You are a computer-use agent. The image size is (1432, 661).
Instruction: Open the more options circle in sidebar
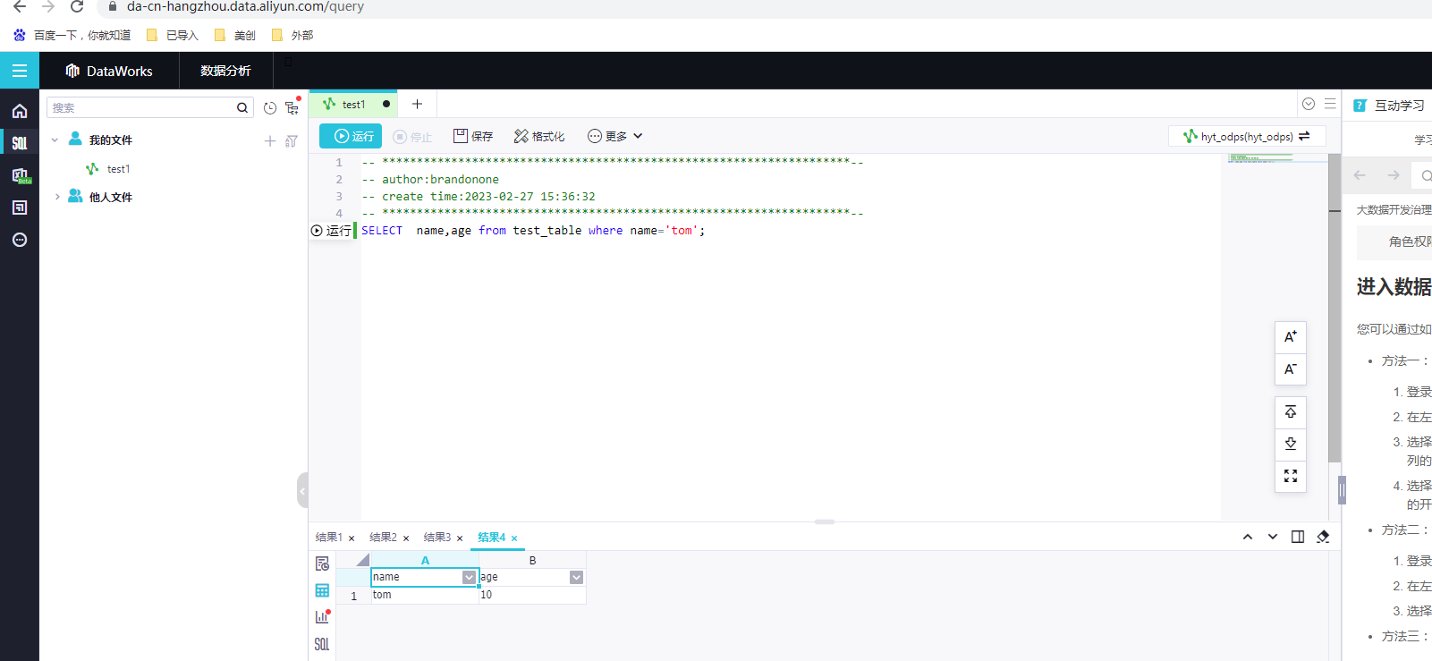[20, 240]
